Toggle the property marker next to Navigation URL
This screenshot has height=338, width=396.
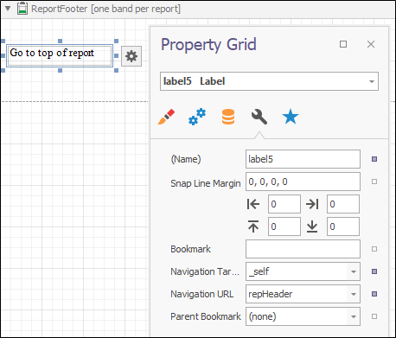(x=374, y=294)
